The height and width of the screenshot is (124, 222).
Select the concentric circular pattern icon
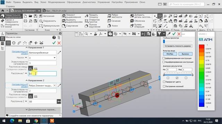coord(14,43)
